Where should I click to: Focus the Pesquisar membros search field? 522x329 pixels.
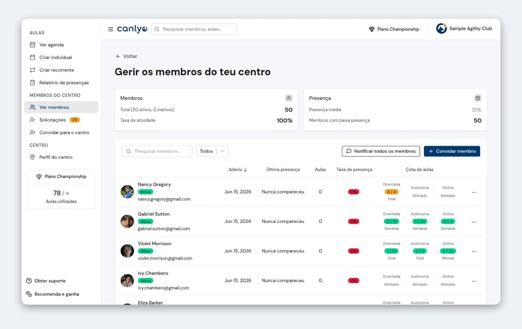157,151
